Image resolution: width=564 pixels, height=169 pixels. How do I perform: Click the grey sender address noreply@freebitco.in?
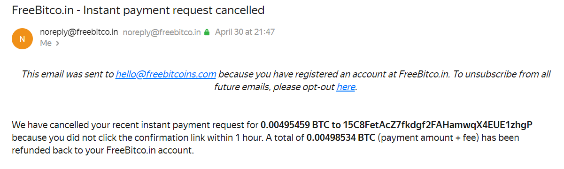point(162,32)
